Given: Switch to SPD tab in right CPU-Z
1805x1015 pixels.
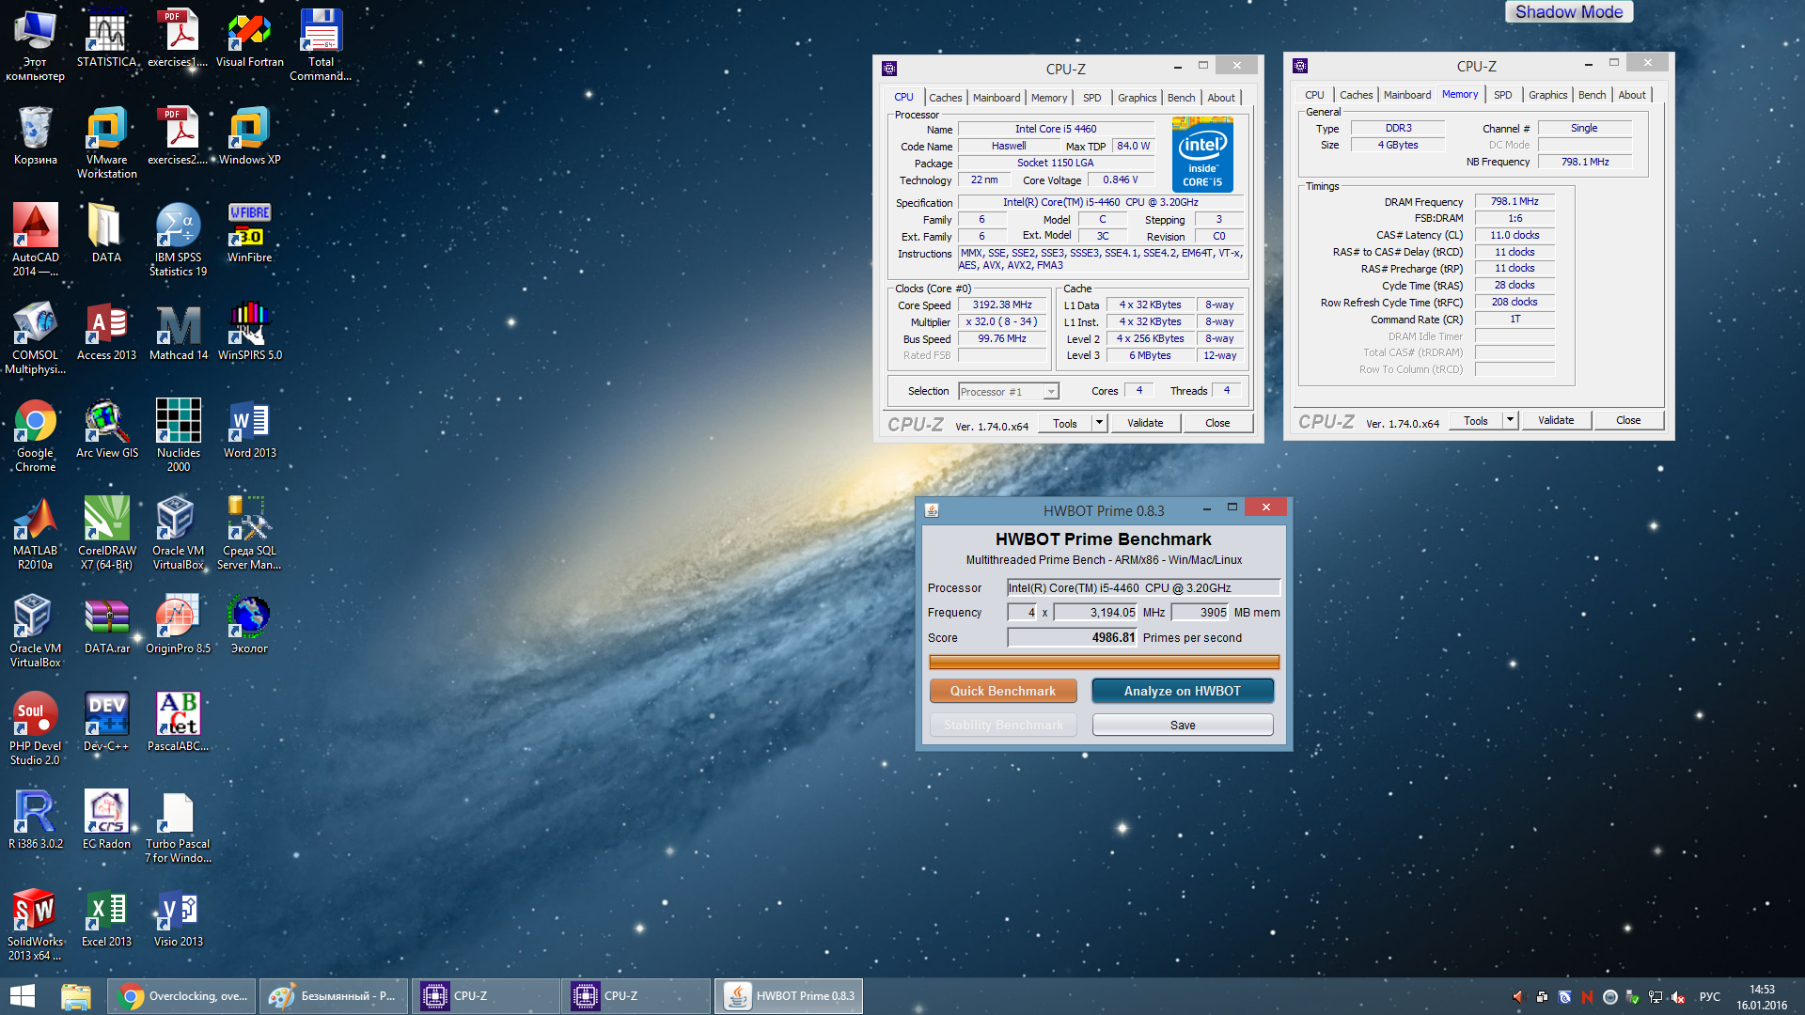Looking at the screenshot, I should pyautogui.click(x=1502, y=95).
